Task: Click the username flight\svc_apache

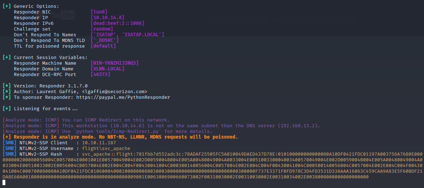Action: point(106,149)
